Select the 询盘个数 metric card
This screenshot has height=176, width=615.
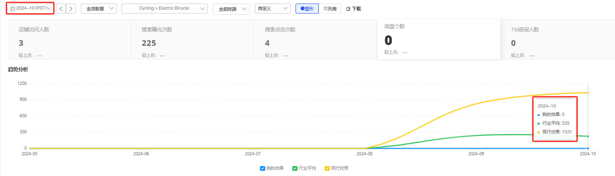point(438,39)
